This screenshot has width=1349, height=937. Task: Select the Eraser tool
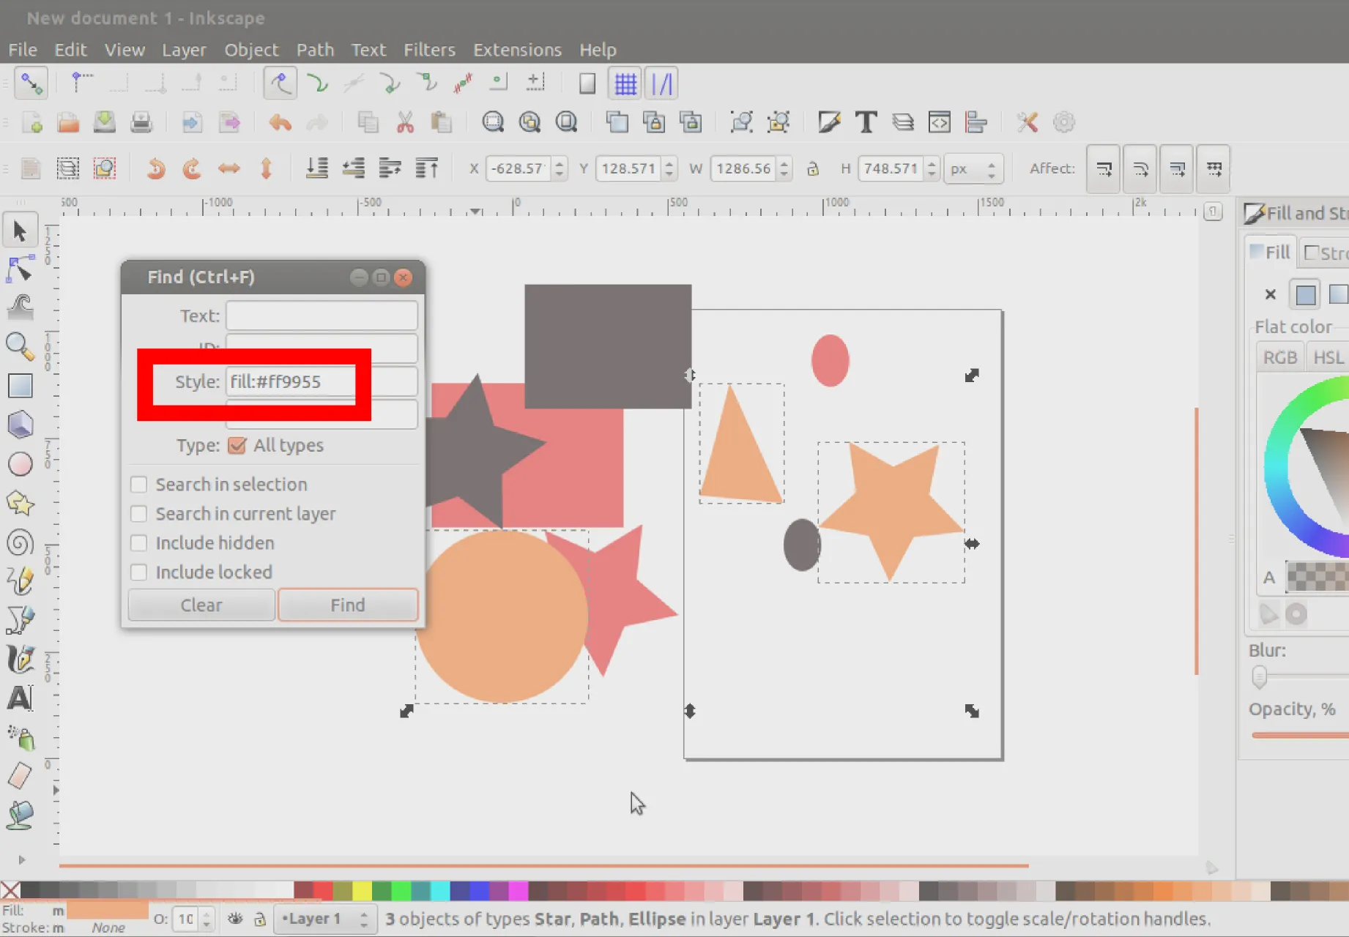click(x=20, y=776)
